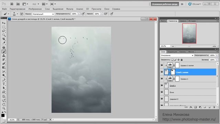This screenshot has width=220, height=124.
Task: Add a layer style with fx icon
Action: tap(191, 107)
